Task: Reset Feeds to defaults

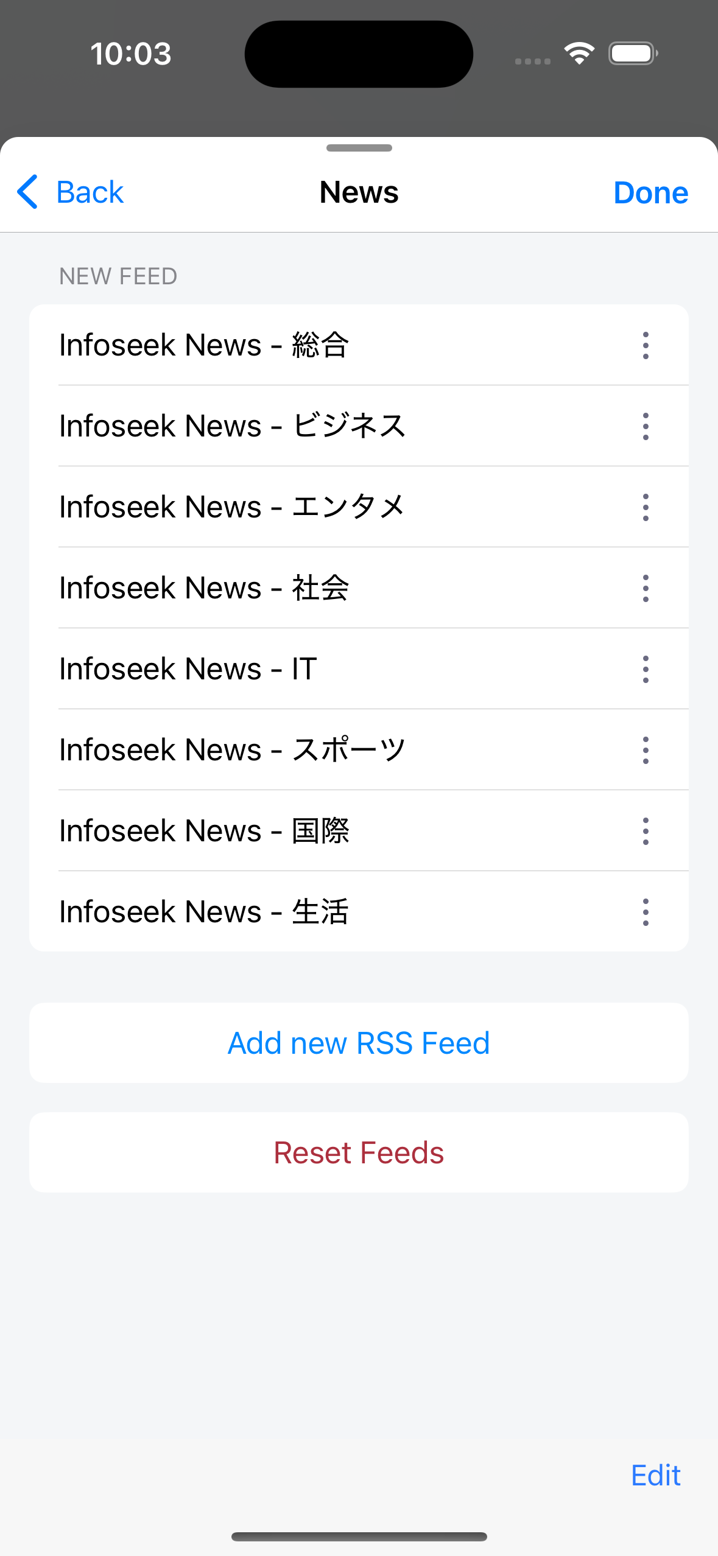Action: click(359, 1152)
